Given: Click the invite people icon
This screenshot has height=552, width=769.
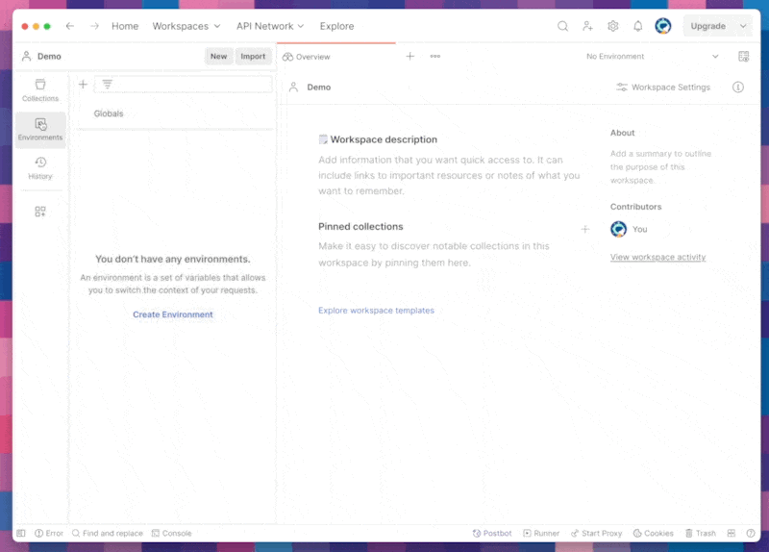Looking at the screenshot, I should point(587,26).
